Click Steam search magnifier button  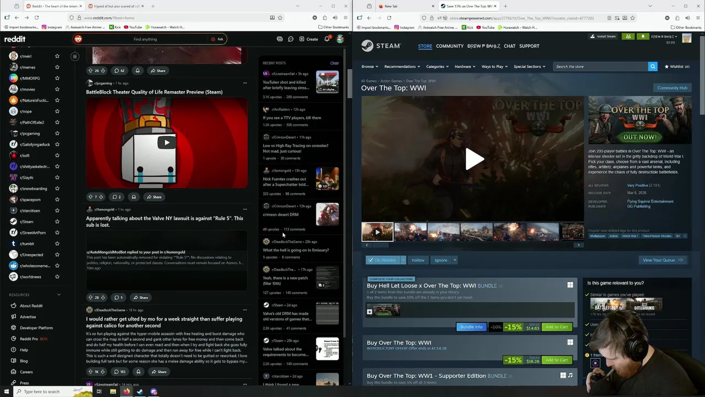[x=653, y=67]
